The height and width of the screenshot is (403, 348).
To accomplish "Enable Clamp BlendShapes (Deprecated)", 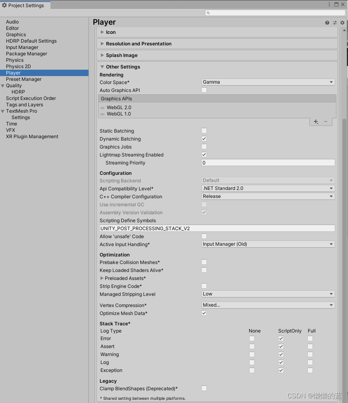I will [204, 388].
